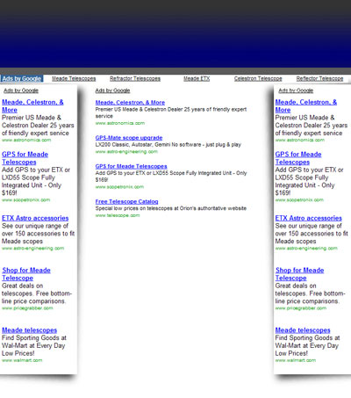
Task: Click the Ads by Google label in center column
Action: pos(112,90)
